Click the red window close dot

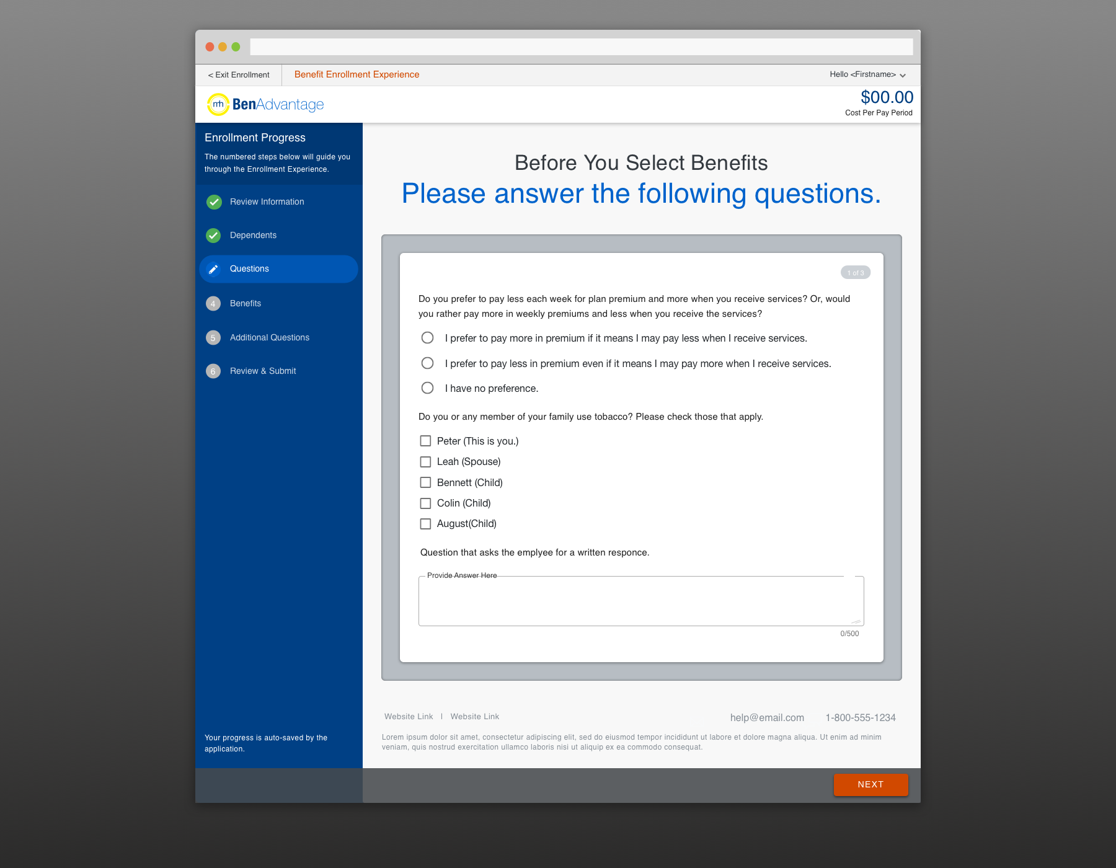(x=210, y=47)
